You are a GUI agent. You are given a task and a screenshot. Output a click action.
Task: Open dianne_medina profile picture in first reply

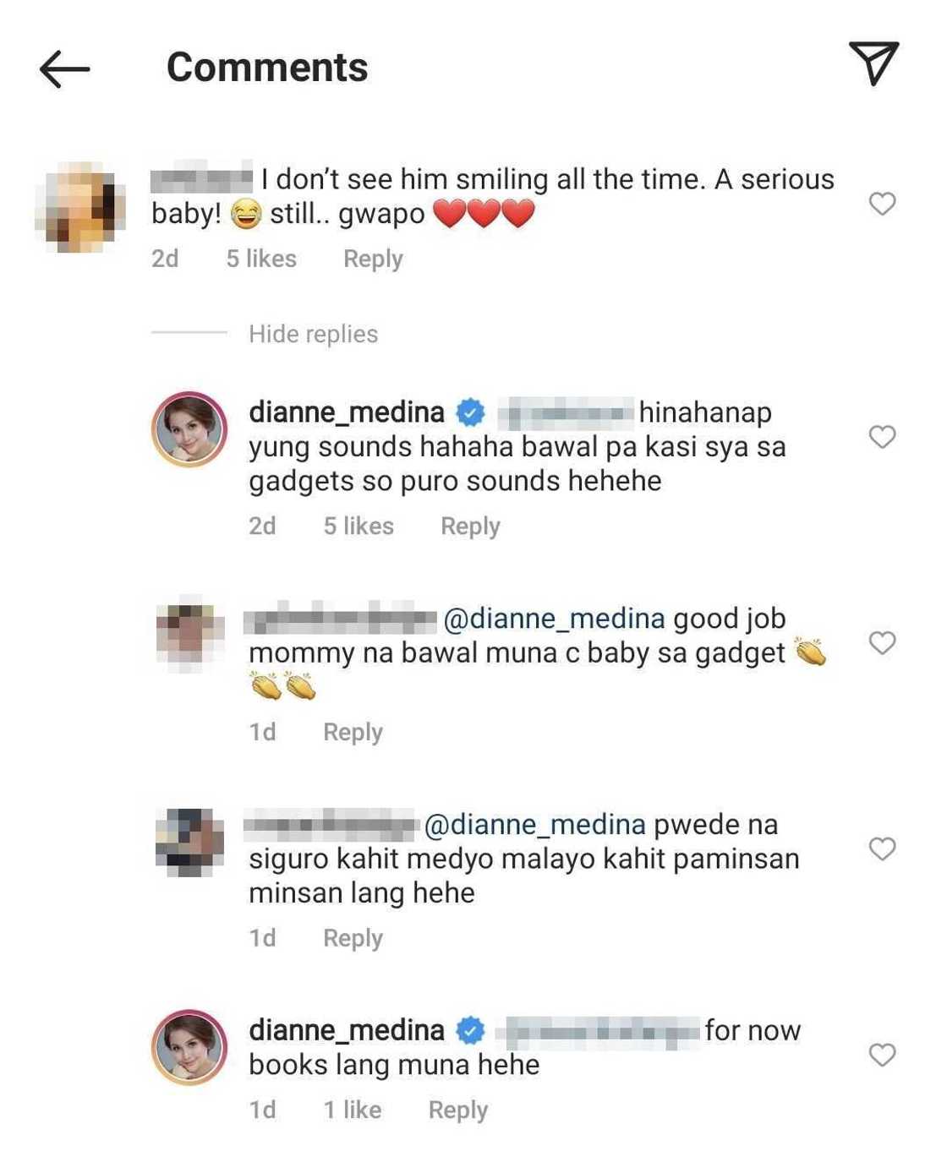(189, 429)
